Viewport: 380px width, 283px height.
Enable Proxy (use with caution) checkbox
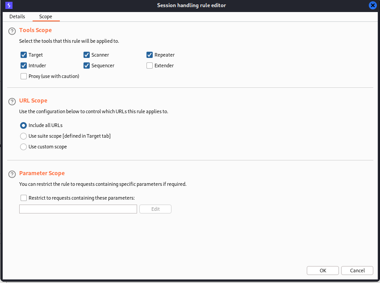(x=24, y=76)
